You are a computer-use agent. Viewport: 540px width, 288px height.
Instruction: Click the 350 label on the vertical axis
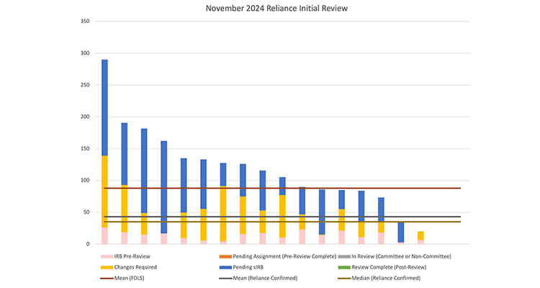[85, 22]
